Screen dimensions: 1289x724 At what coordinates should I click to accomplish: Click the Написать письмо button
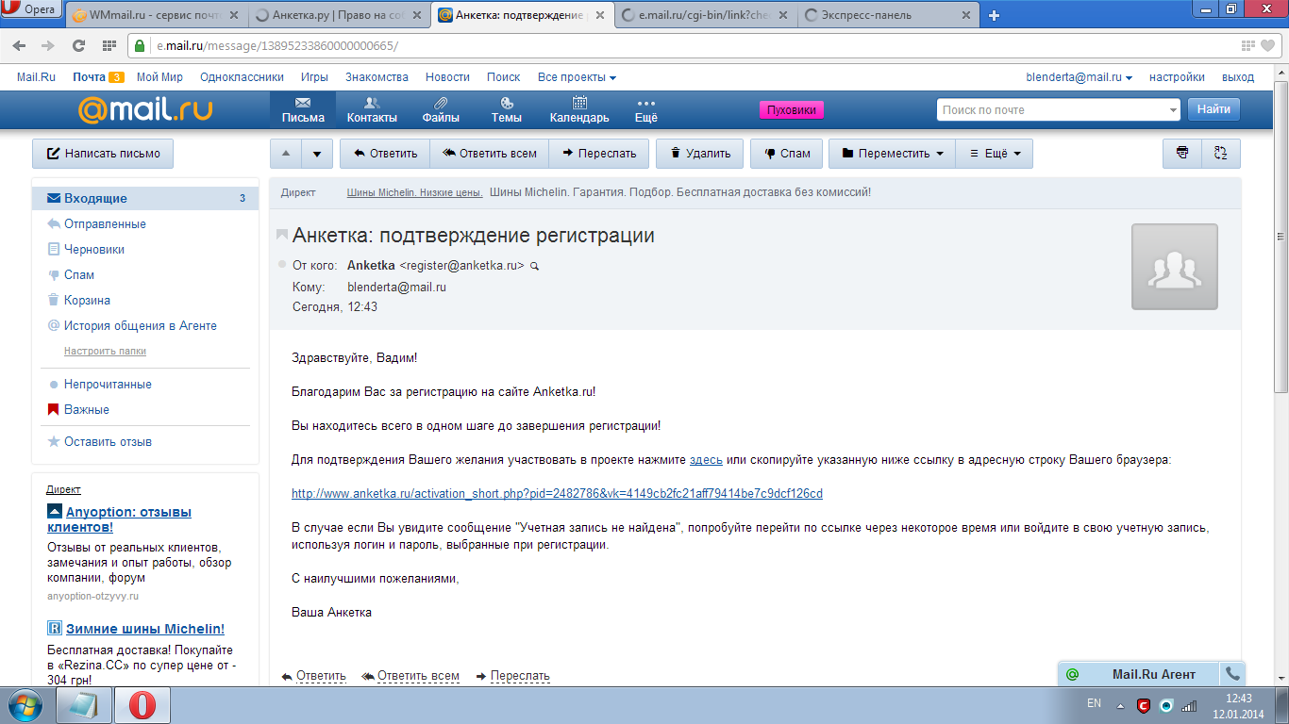click(103, 154)
